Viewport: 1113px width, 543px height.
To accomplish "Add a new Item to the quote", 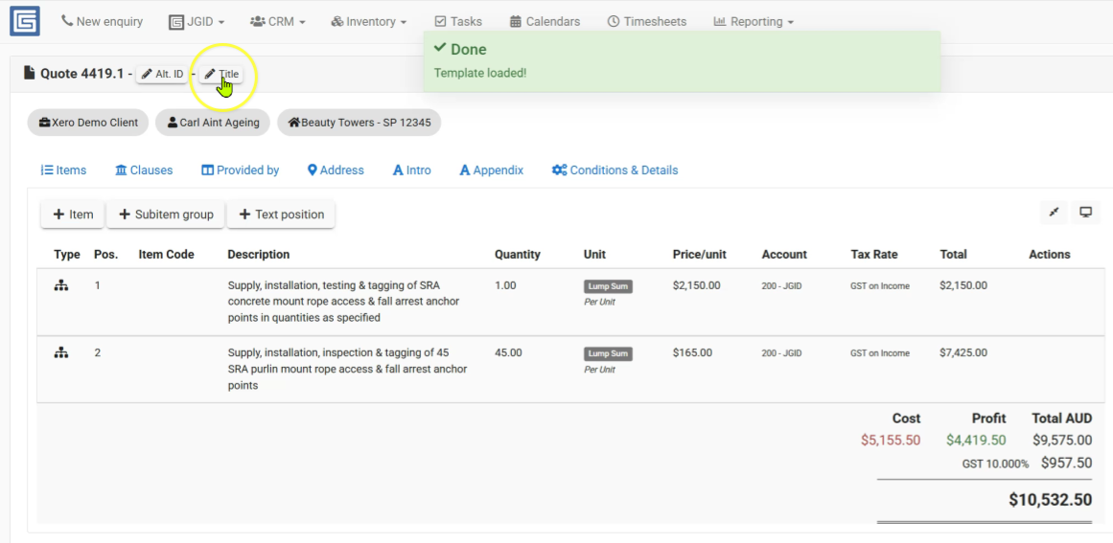I will [73, 215].
